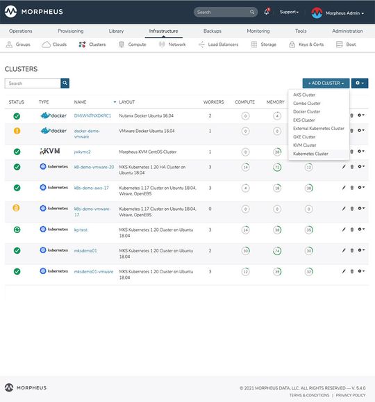Open the Load Balancers sub-tab
This screenshot has height=402, width=375.
218,45
